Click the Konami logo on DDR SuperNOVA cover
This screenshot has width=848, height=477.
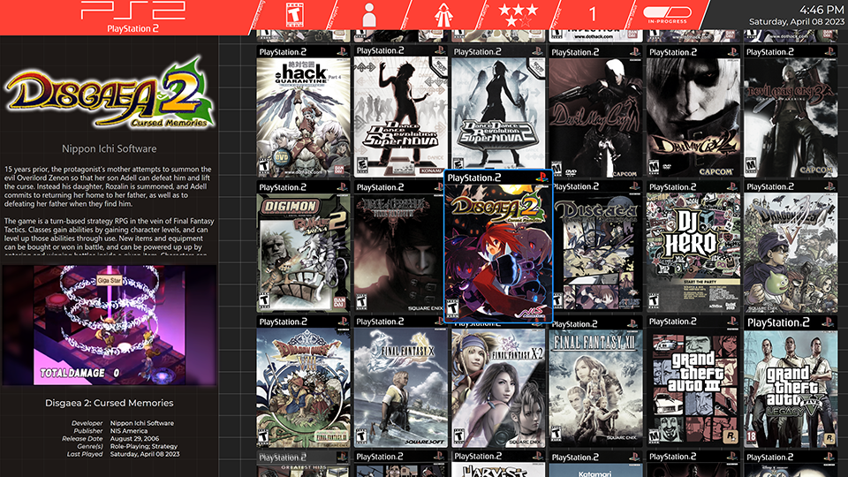pyautogui.click(x=431, y=170)
